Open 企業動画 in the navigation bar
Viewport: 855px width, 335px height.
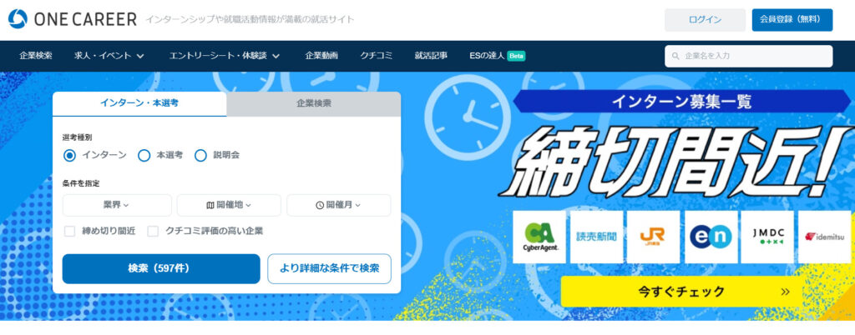[321, 56]
